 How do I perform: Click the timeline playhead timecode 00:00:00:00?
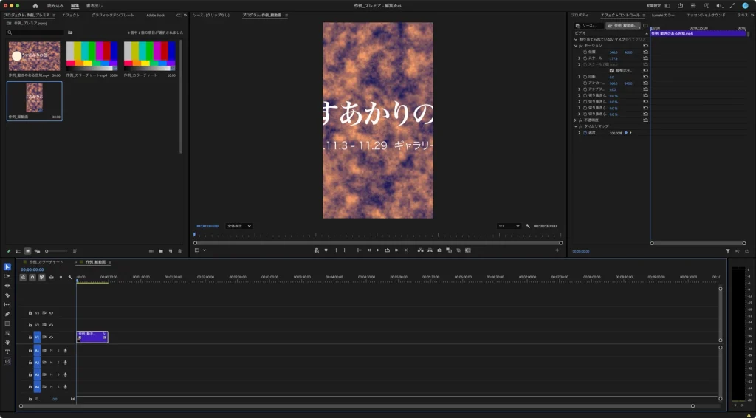[32, 270]
